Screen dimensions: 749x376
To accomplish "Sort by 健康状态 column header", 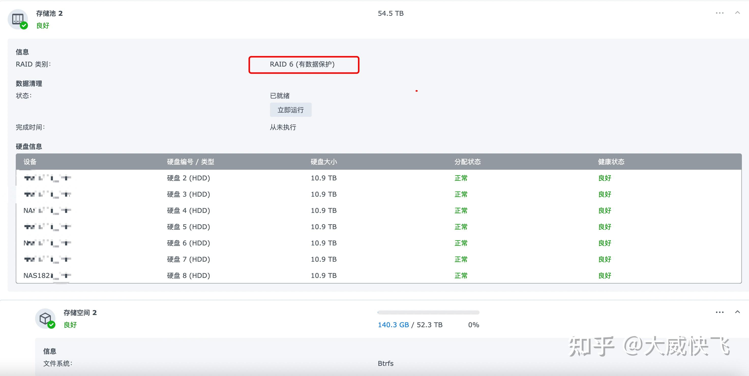I will tap(611, 162).
